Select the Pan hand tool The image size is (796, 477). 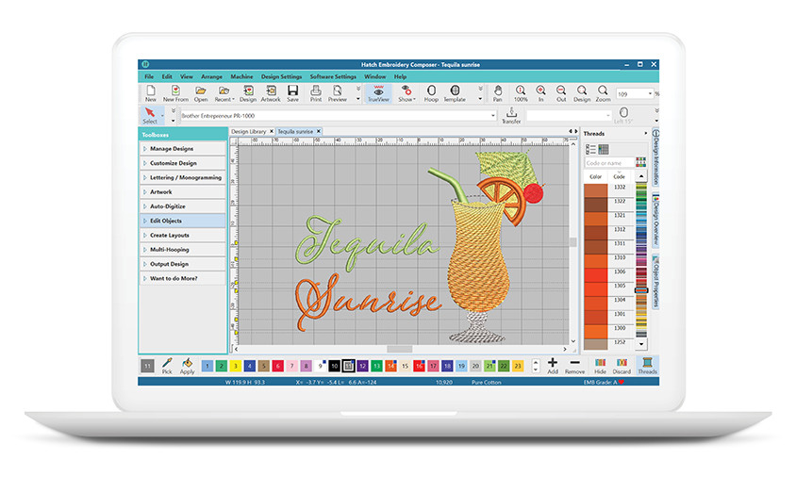[x=497, y=93]
